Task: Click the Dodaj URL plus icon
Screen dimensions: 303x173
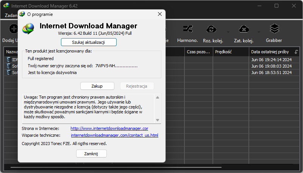Action: 14,29
